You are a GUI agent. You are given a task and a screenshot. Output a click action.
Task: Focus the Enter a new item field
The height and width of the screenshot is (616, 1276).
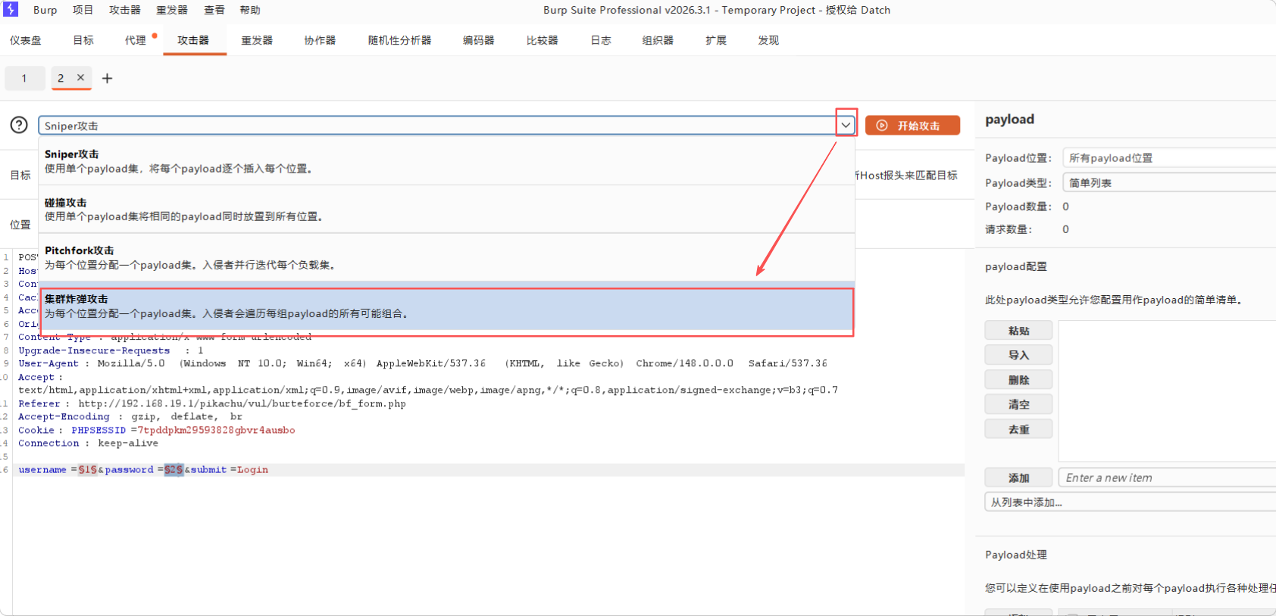tap(1168, 478)
